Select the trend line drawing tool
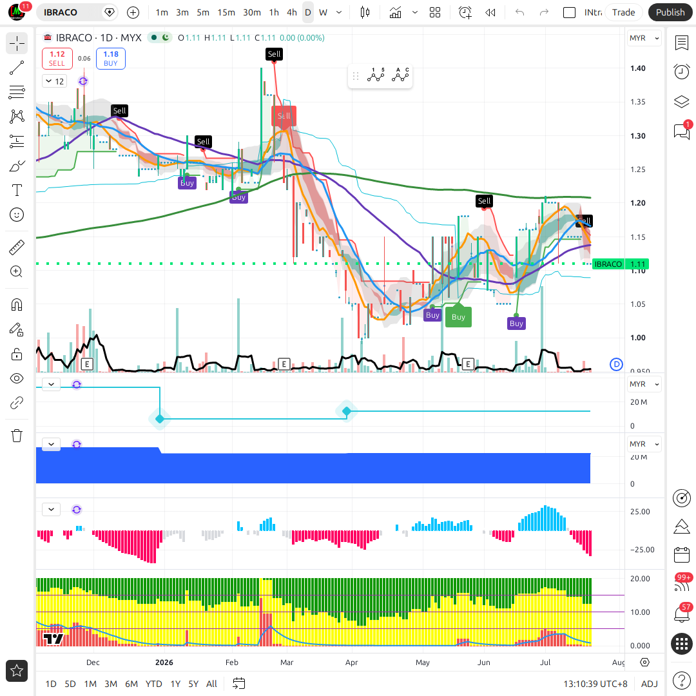Viewport: 696px width, 696px height. (x=17, y=68)
